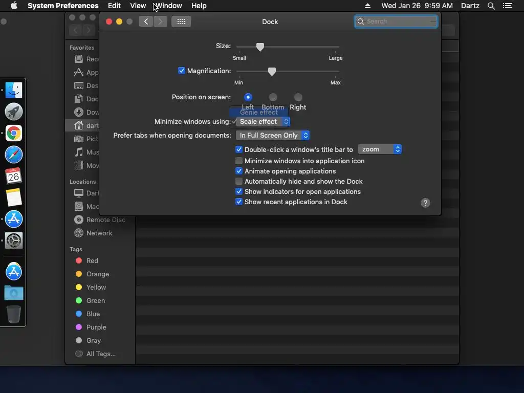Go forward in System Preferences
Screen dimensions: 524x393
[x=160, y=21]
